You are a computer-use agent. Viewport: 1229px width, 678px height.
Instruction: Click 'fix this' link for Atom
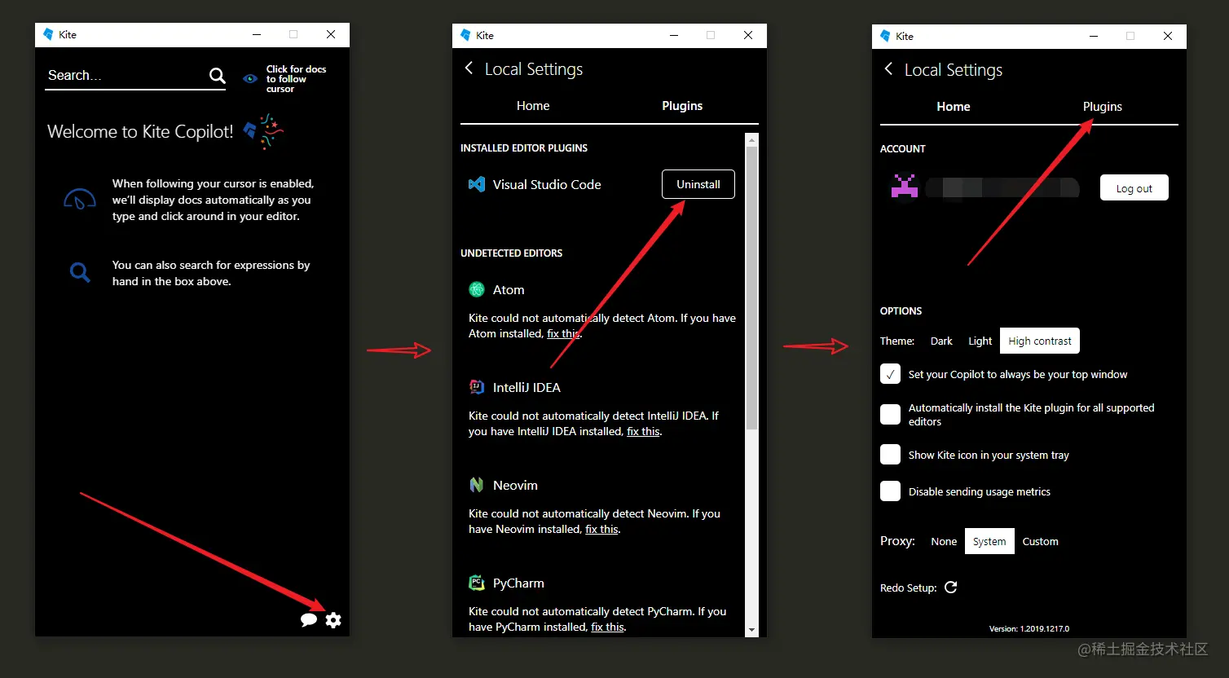(564, 333)
